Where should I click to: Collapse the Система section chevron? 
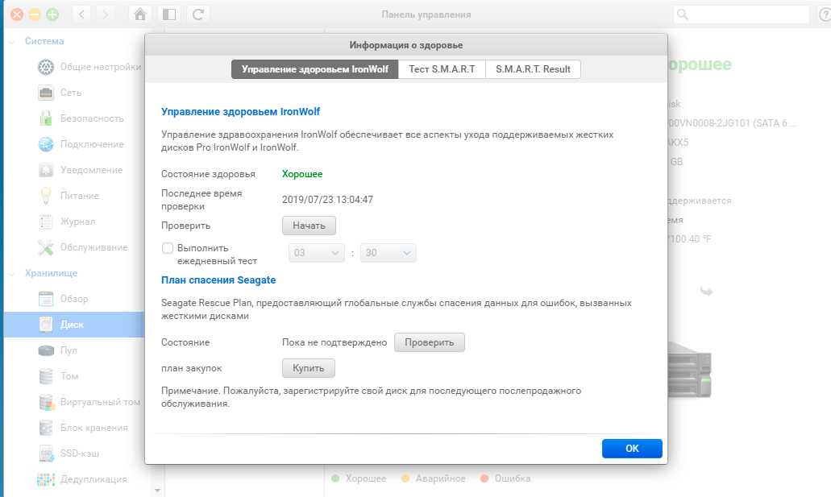12,41
